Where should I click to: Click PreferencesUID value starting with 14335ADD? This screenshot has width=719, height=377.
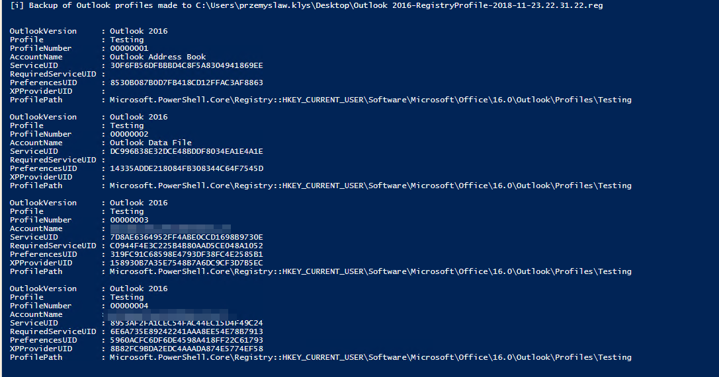coord(187,168)
